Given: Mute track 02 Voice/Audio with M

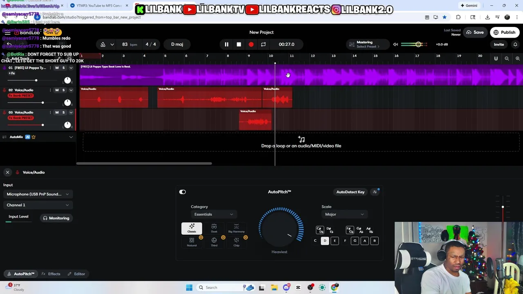Looking at the screenshot, I should tap(57, 90).
